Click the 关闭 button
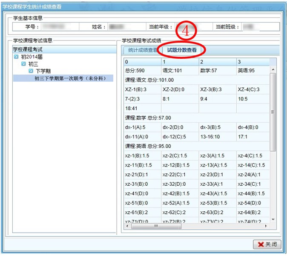This screenshot has width=287, height=256. click(267, 244)
